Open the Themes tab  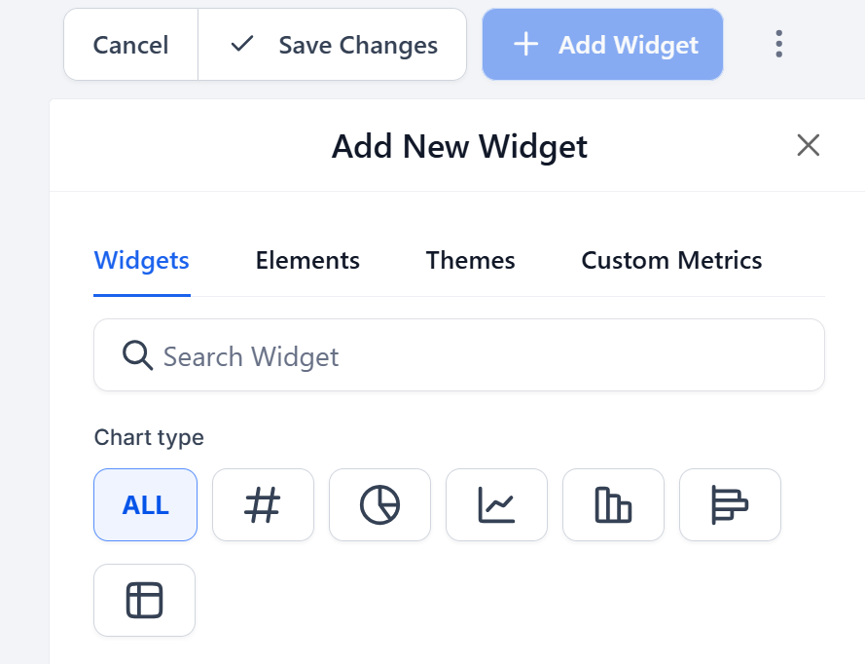tap(470, 260)
